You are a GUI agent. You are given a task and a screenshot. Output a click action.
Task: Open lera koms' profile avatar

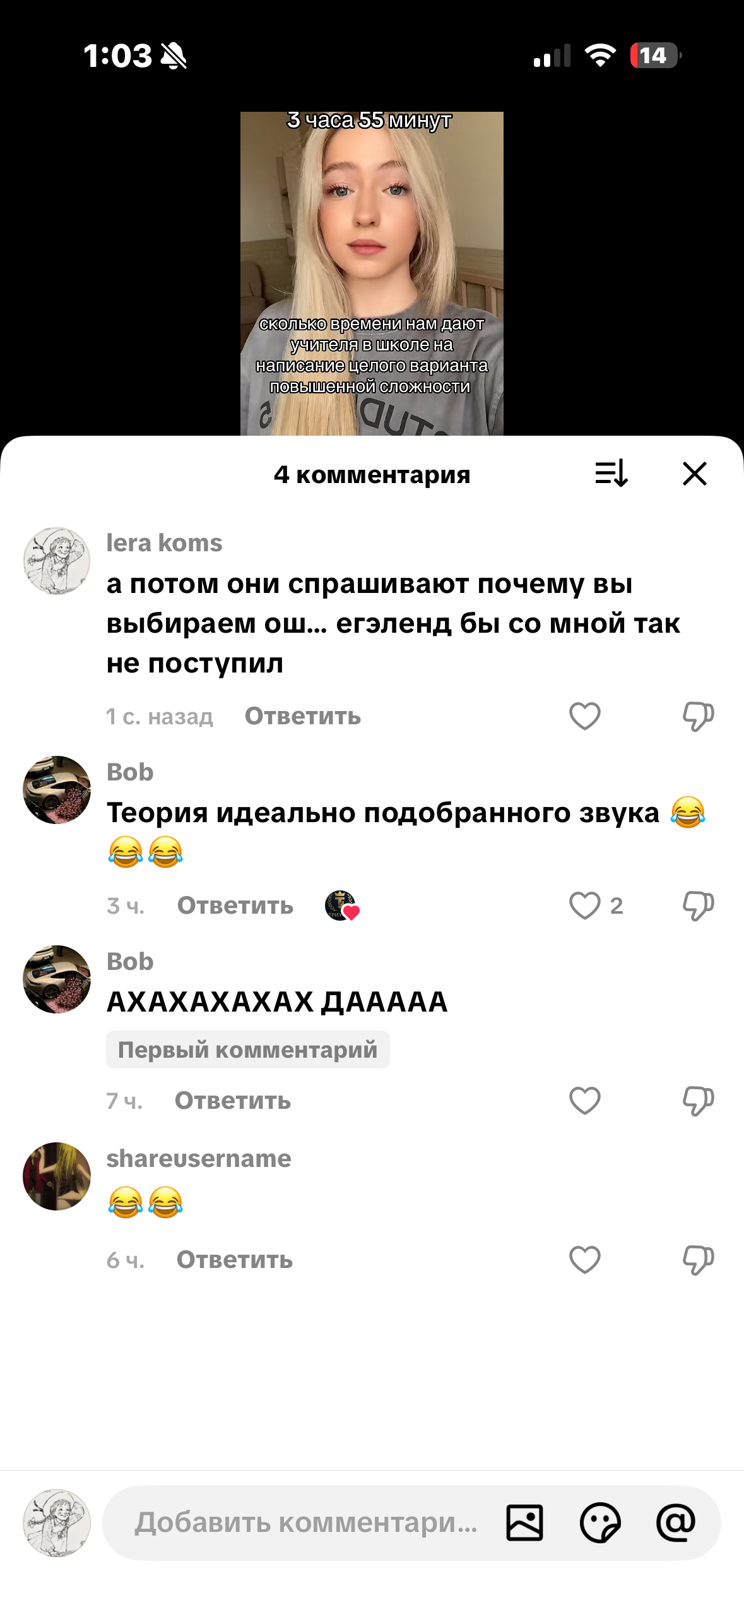[57, 561]
